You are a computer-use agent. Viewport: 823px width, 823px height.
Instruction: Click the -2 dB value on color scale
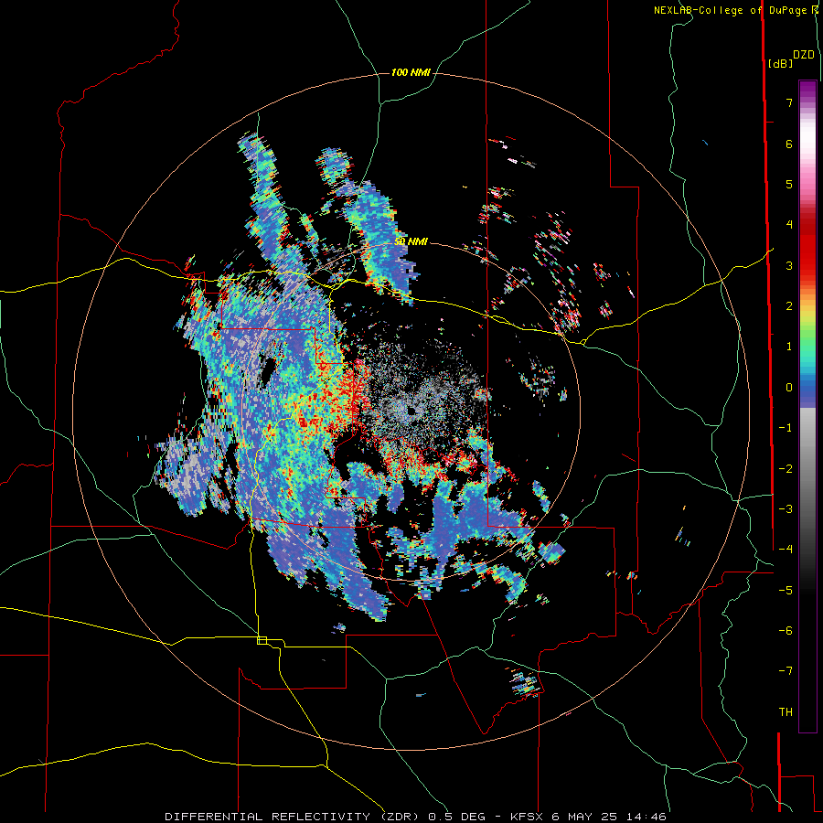[x=786, y=469]
